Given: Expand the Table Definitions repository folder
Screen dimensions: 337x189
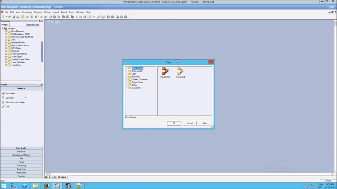Looking at the screenshot, I should [x=6, y=62].
